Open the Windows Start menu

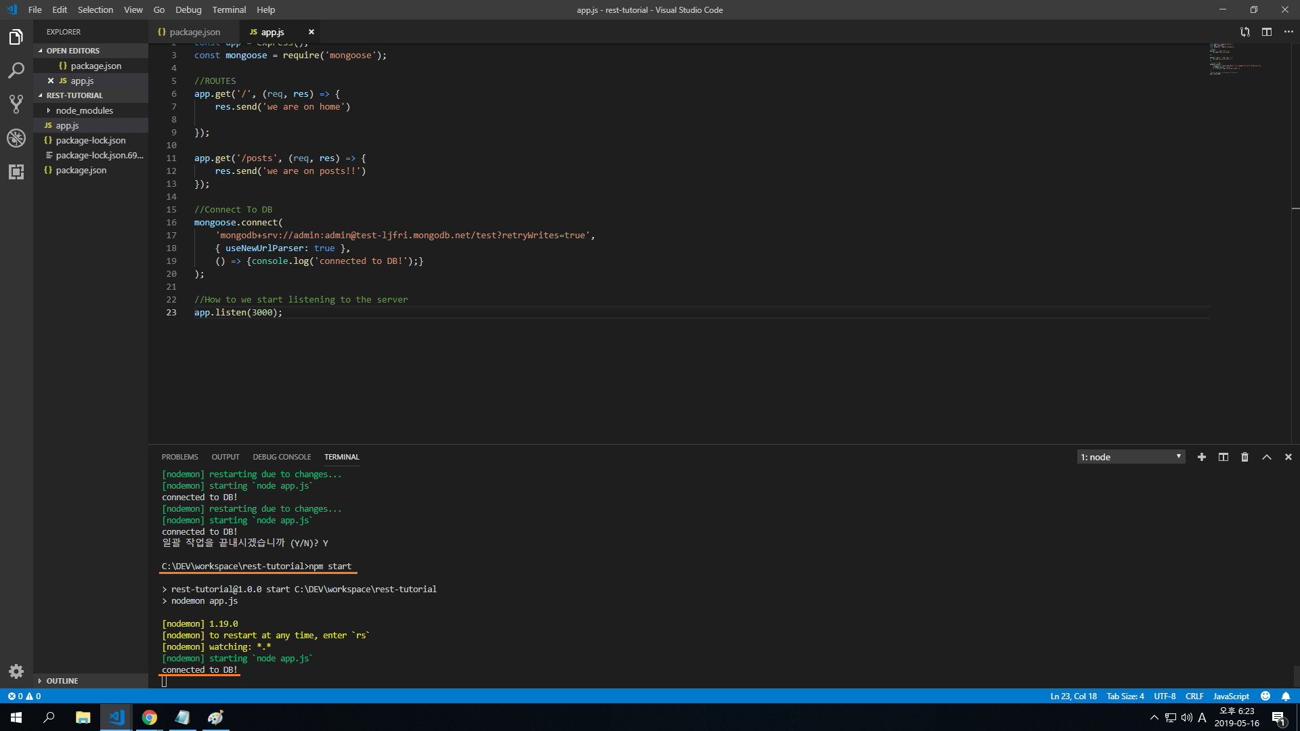pyautogui.click(x=16, y=717)
